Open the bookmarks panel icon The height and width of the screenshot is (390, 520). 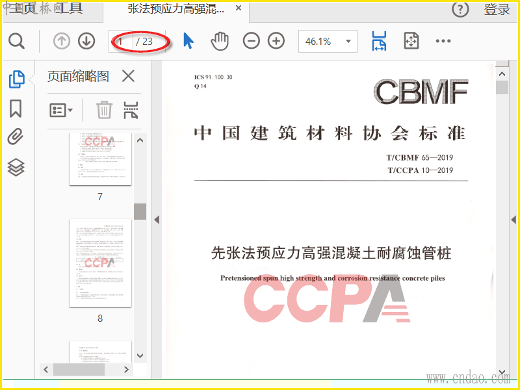click(x=16, y=109)
